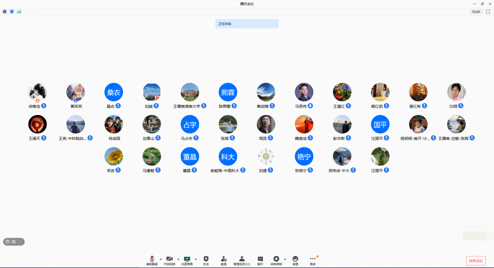This screenshot has height=268, width=494.
Task: Expand recording options arrow beside 结束录制
Action: click(285, 259)
